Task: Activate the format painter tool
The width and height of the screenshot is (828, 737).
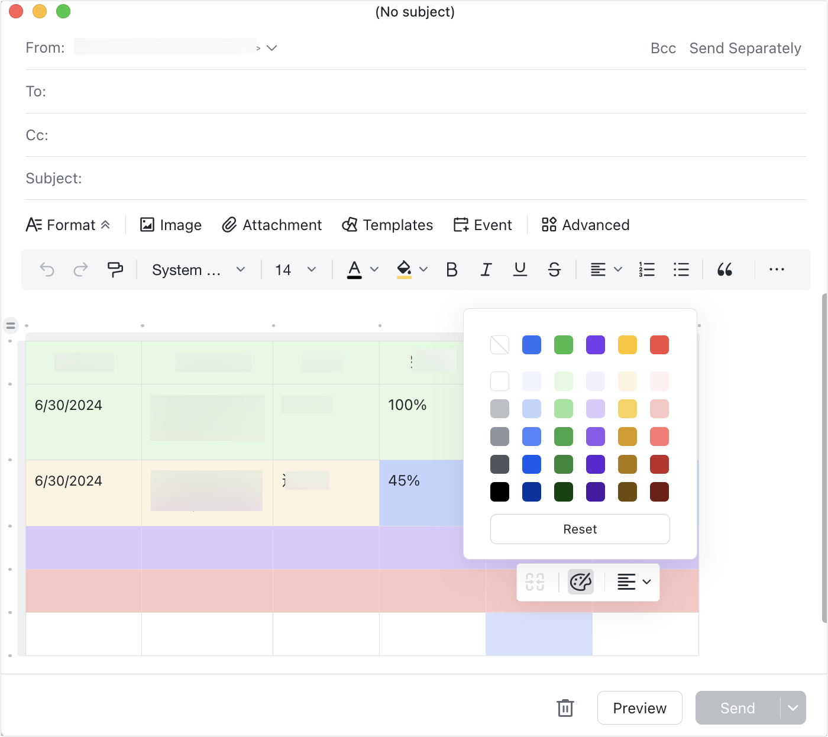Action: [x=115, y=270]
